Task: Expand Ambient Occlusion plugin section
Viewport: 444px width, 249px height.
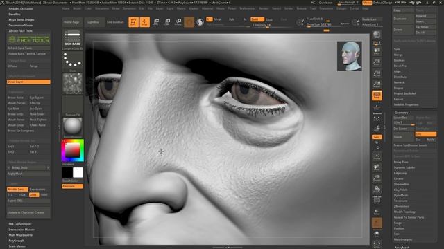Action: coord(21,9)
